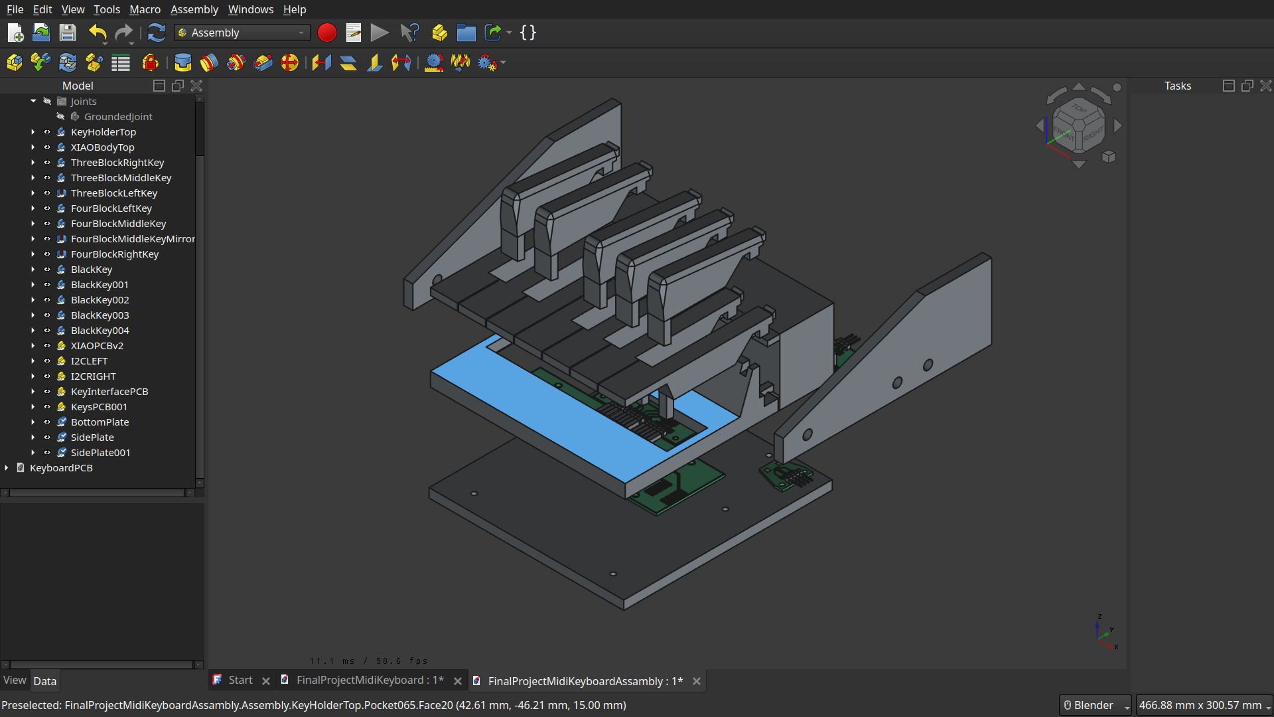Create a perpendicular joint
1274x717 pixels.
[375, 63]
